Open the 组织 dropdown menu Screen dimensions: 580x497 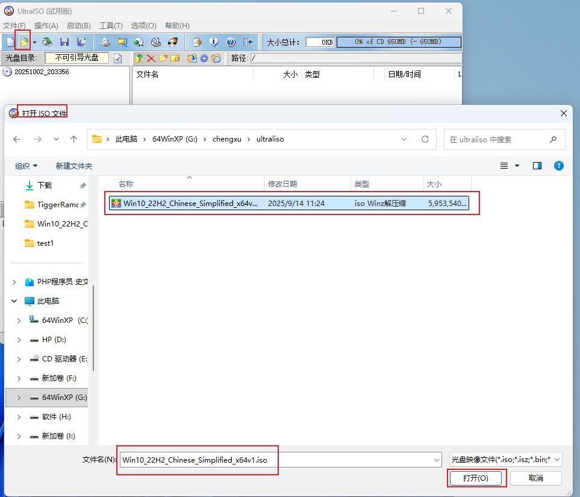[x=27, y=166]
